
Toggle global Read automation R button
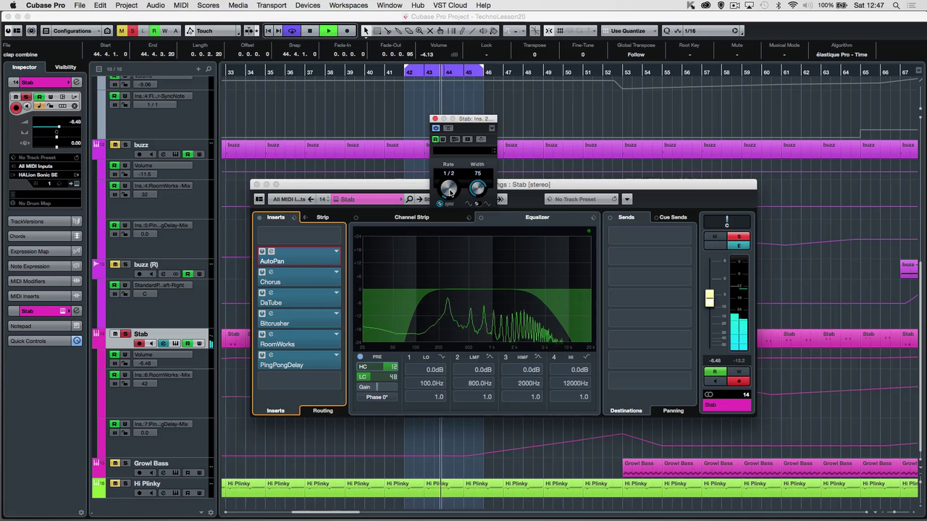[154, 31]
